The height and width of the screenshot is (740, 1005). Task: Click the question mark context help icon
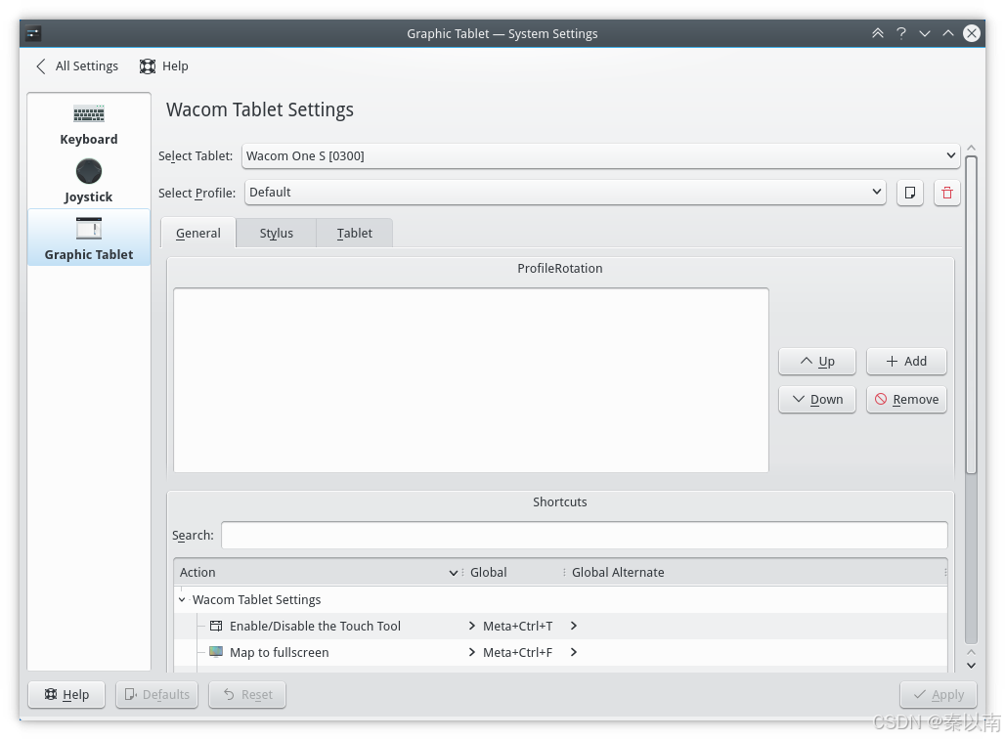click(901, 33)
